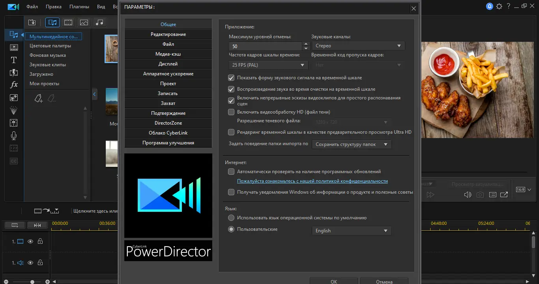Open the Плагины menu

79,7
